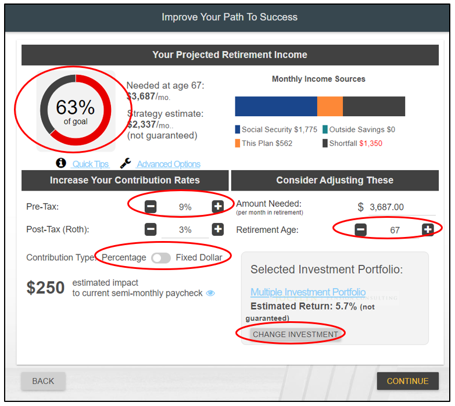Viewport: 455px width, 406px height.
Task: Click the eye icon beside paycheck impact
Action: [210, 293]
